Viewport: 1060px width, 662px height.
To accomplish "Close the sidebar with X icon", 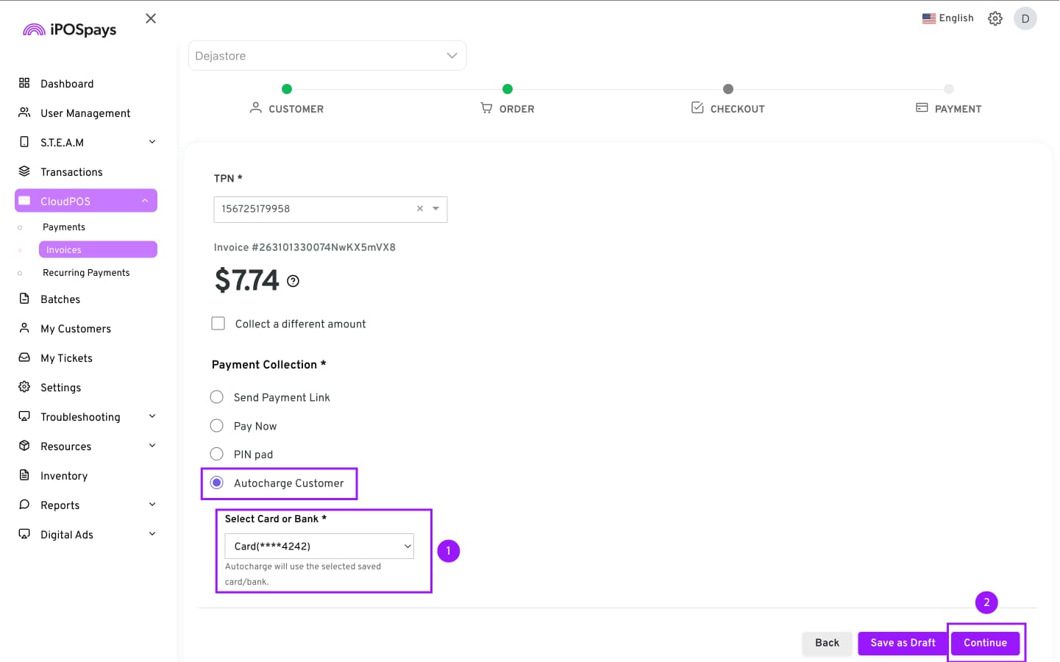I will (x=151, y=18).
